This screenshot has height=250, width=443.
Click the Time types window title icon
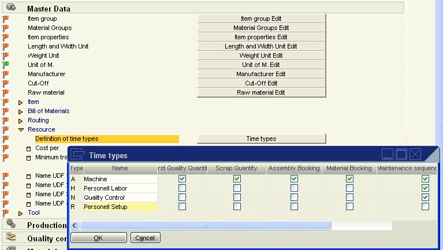pos(77,155)
